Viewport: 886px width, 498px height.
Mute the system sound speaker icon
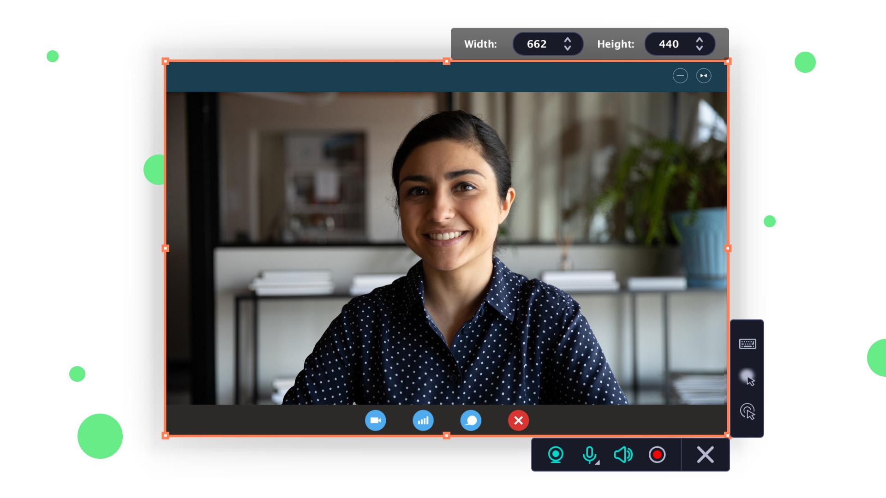pyautogui.click(x=623, y=455)
